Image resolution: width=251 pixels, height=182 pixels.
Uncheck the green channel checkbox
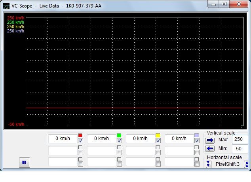tap(119, 140)
